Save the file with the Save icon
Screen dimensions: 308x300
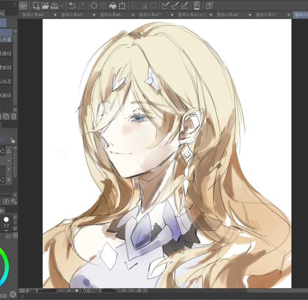pyautogui.click(x=54, y=6)
